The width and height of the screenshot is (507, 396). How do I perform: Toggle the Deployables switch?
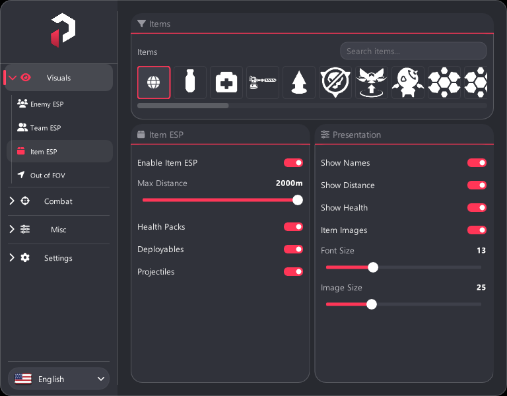point(293,249)
